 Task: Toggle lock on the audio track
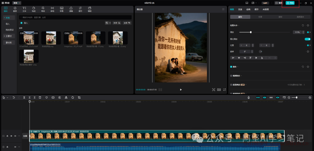click(x=7, y=147)
